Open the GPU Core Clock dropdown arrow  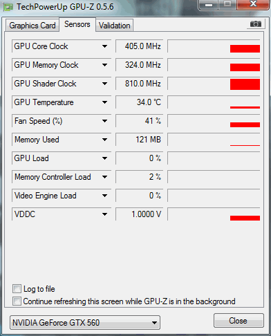(x=104, y=46)
